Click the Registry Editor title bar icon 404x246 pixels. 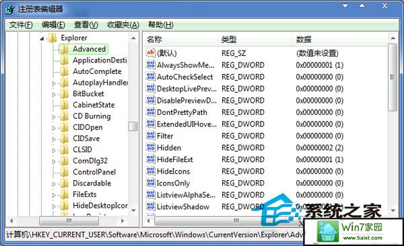point(10,9)
